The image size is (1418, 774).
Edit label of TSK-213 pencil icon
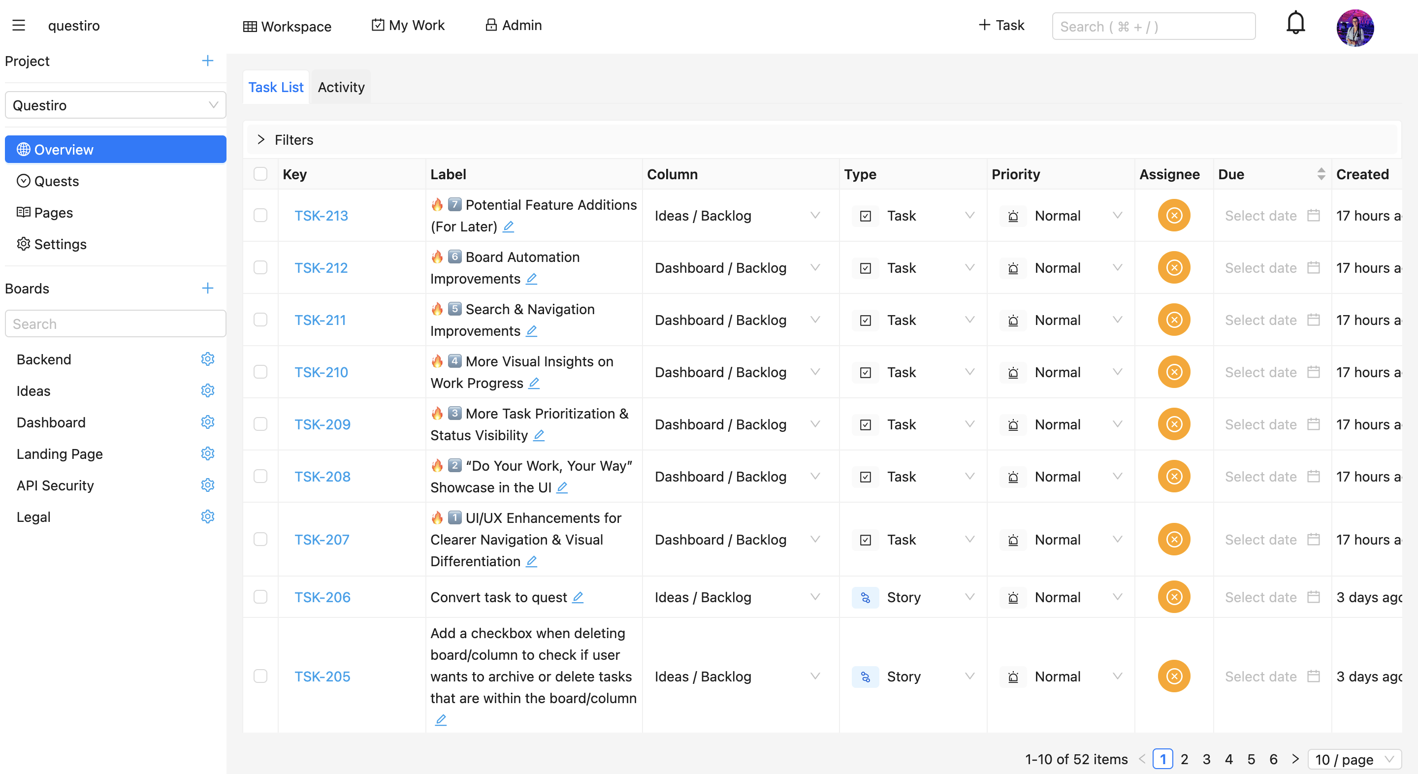click(x=509, y=226)
